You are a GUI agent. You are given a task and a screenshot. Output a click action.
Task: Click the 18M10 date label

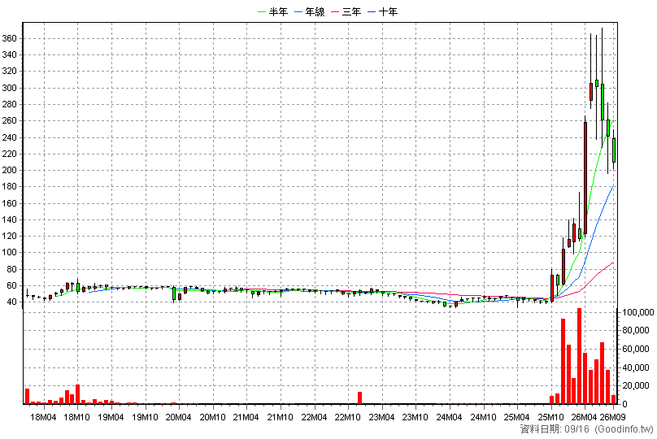(x=77, y=417)
